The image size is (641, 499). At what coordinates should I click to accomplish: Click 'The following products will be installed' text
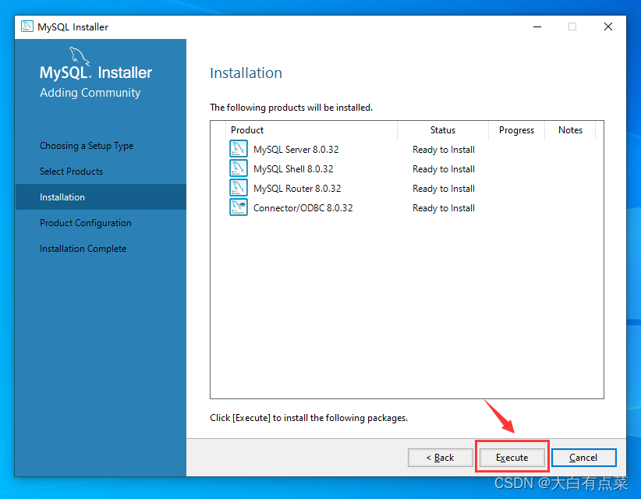tap(291, 108)
